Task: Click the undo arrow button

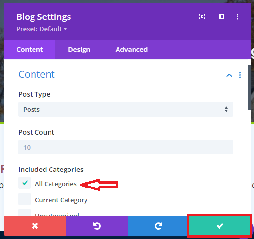Action: click(97, 226)
